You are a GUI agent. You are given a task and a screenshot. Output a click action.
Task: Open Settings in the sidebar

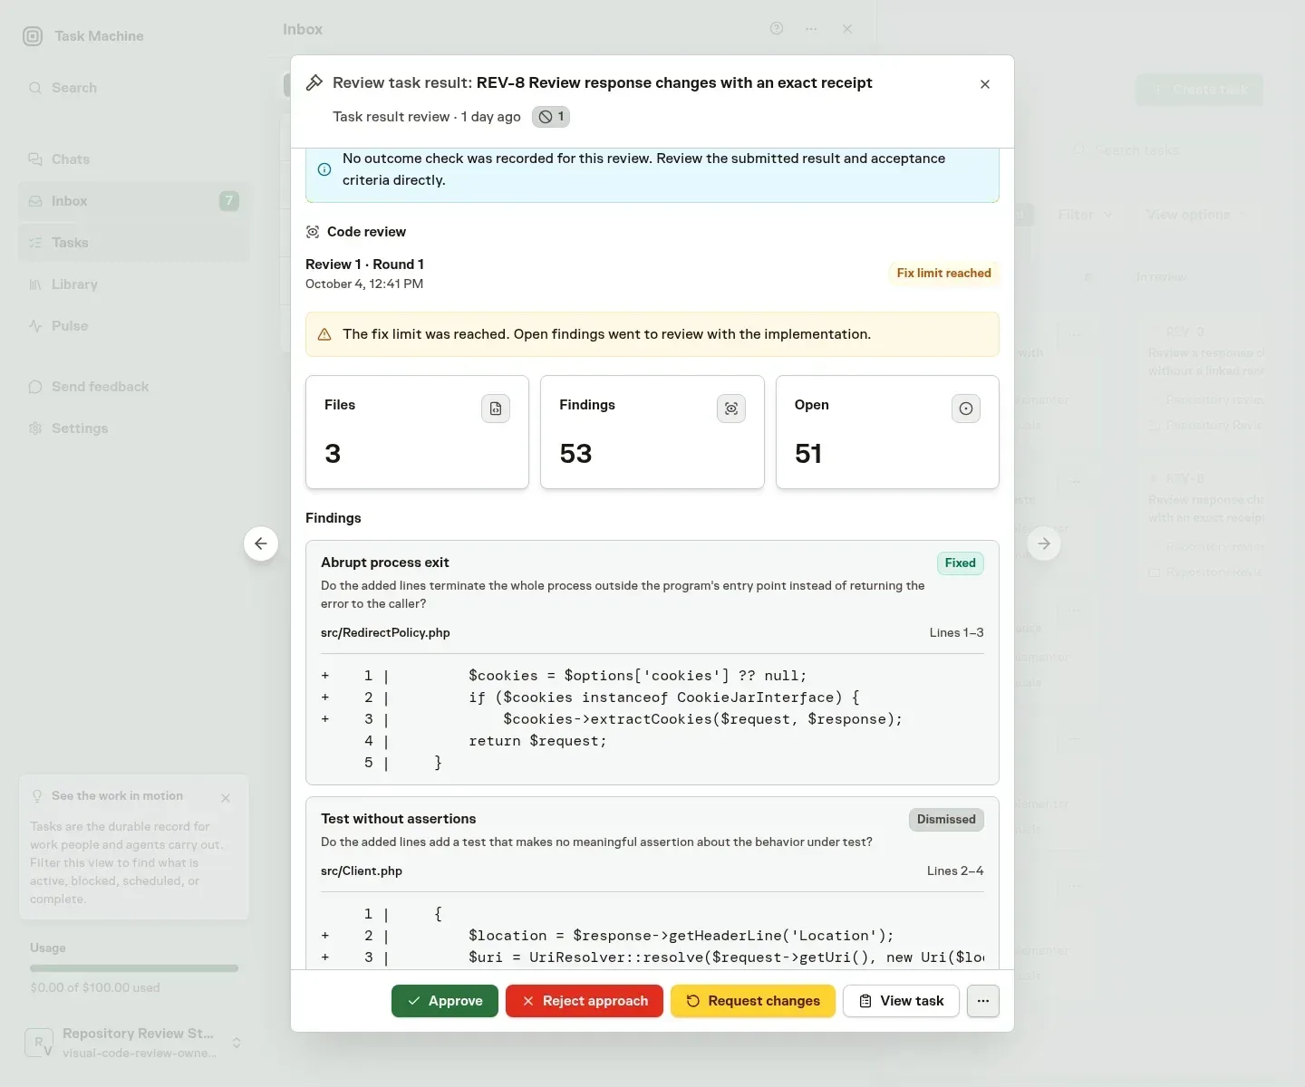pyautogui.click(x=134, y=428)
